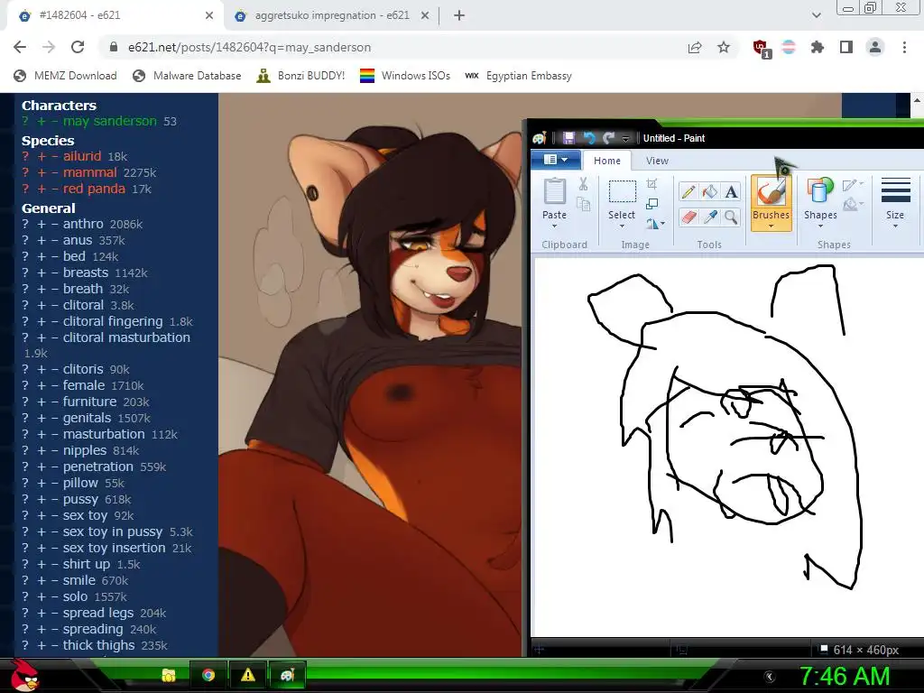Click the Resize icon in Image group

(651, 204)
